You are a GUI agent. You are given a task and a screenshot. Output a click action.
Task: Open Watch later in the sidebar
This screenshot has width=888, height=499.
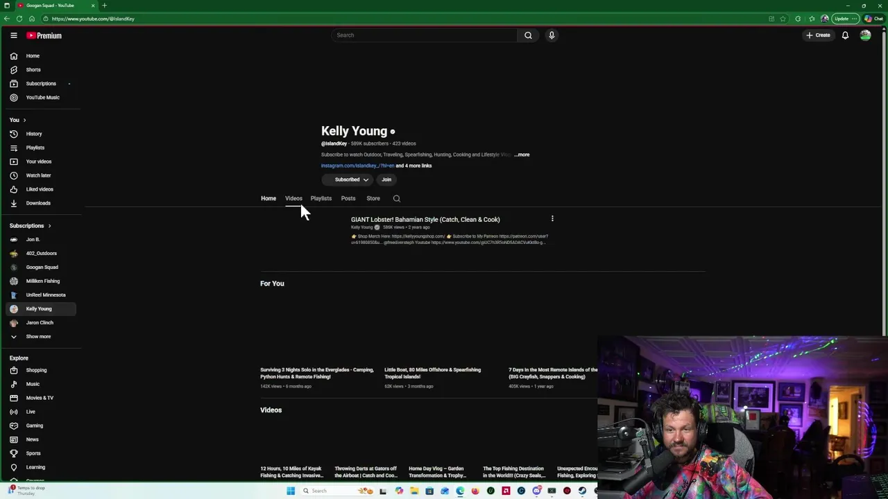click(x=38, y=175)
